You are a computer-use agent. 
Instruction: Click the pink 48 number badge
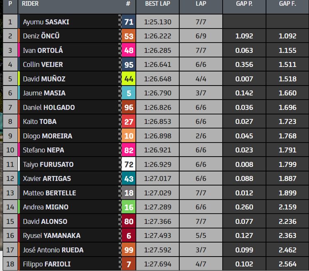129,50
